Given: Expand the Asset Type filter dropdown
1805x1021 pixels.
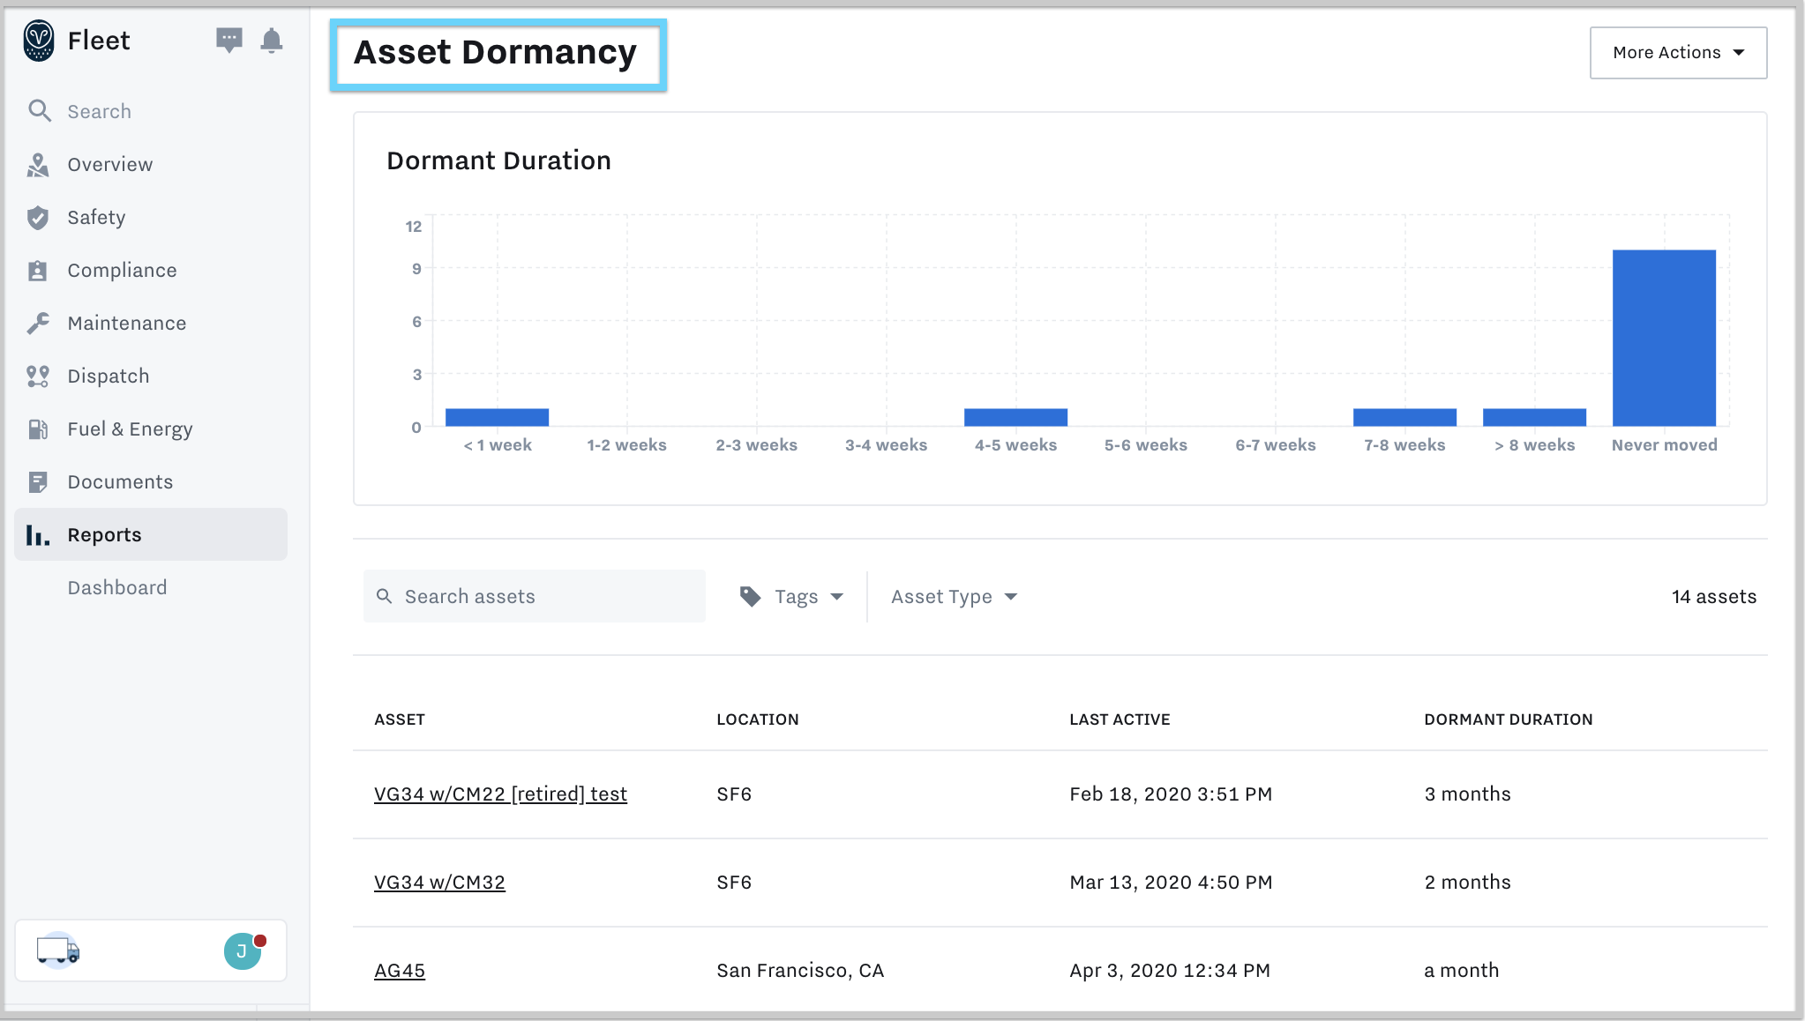Looking at the screenshot, I should pyautogui.click(x=954, y=597).
